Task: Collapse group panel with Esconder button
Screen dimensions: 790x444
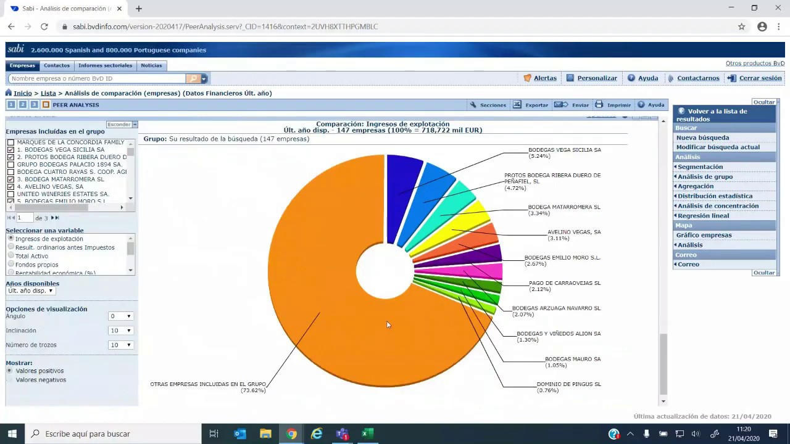Action: tap(121, 125)
